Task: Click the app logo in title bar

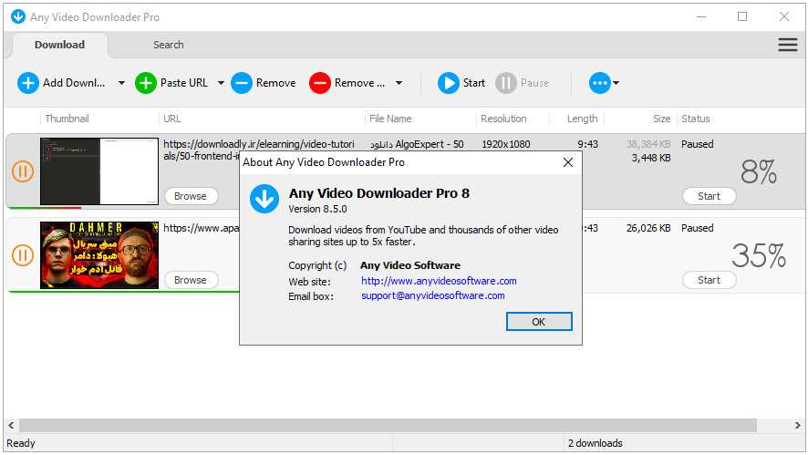Action: click(18, 16)
